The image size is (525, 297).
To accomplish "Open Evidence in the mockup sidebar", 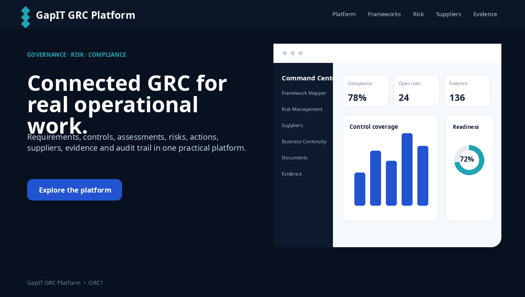I will [292, 174].
